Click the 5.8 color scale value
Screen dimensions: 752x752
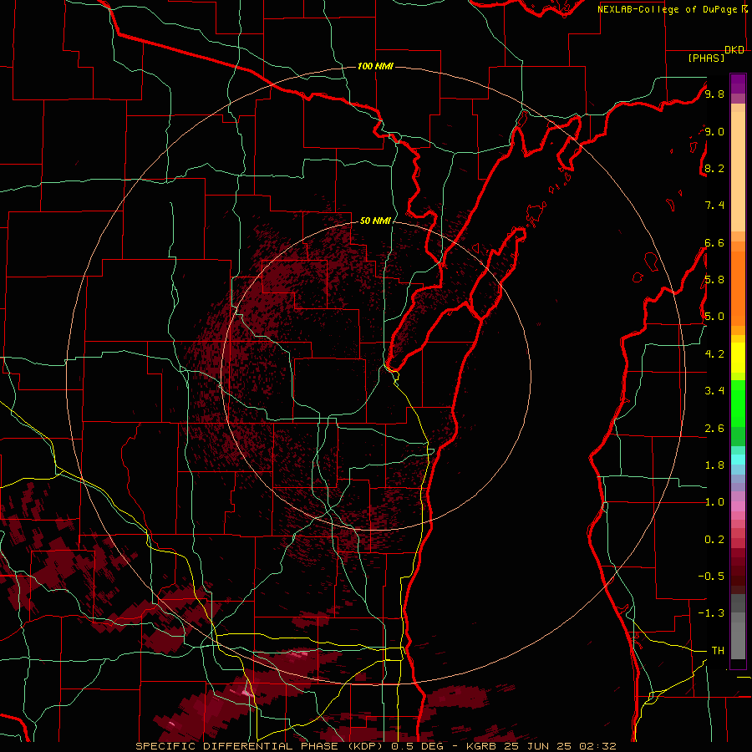tap(714, 280)
